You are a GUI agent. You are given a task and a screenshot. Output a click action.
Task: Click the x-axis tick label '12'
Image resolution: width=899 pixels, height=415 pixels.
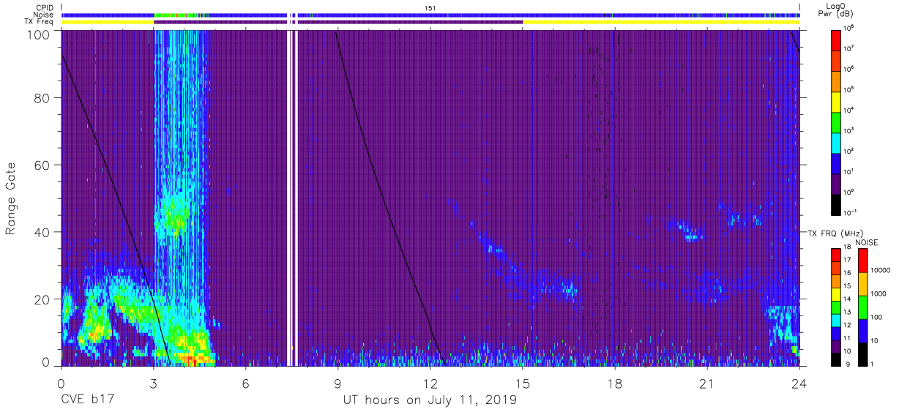click(430, 383)
